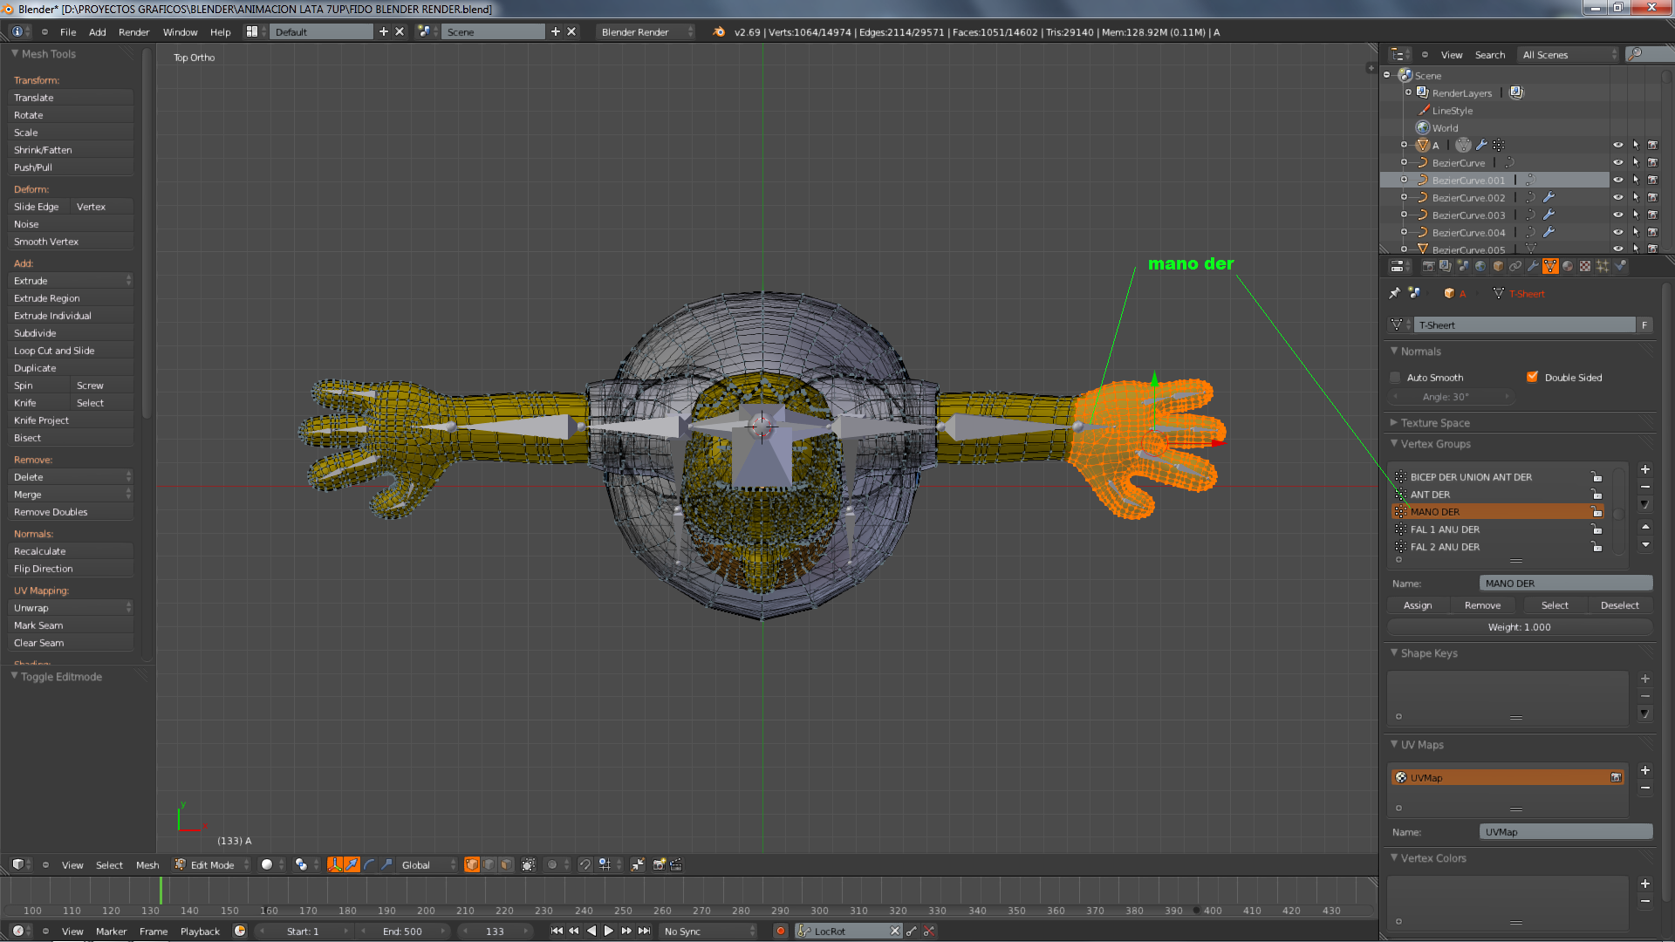The image size is (1675, 942).
Task: Open the Modifiers properties tab (wrench icon)
Action: (1533, 266)
